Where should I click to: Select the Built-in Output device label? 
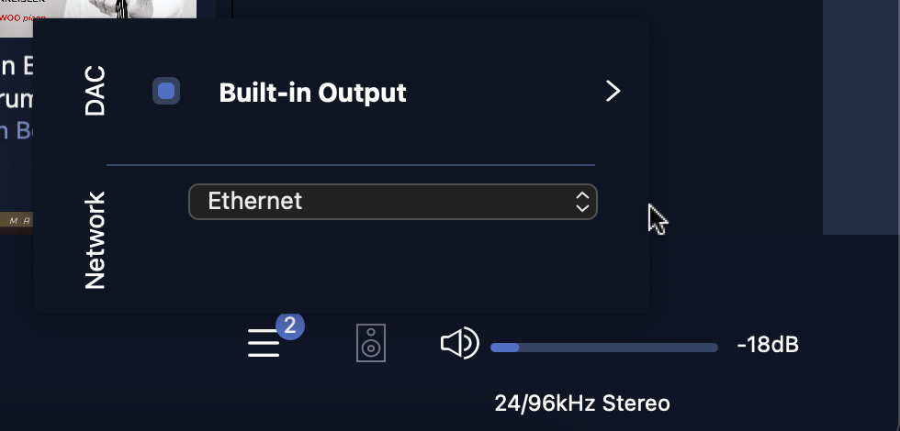(x=313, y=93)
